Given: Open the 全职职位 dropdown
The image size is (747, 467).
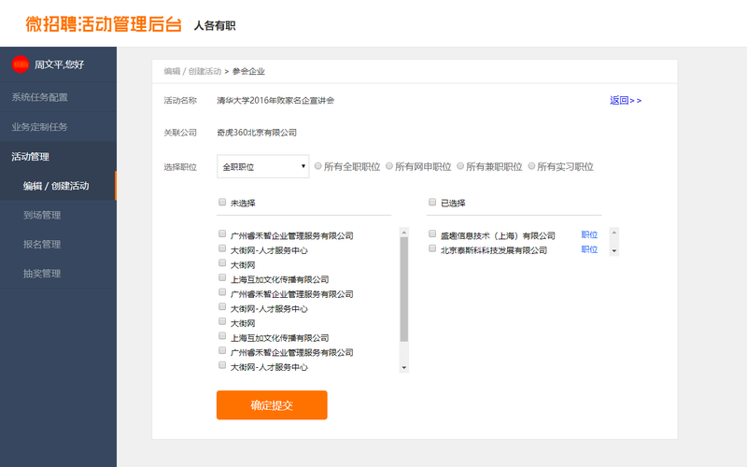Looking at the screenshot, I should coord(263,167).
